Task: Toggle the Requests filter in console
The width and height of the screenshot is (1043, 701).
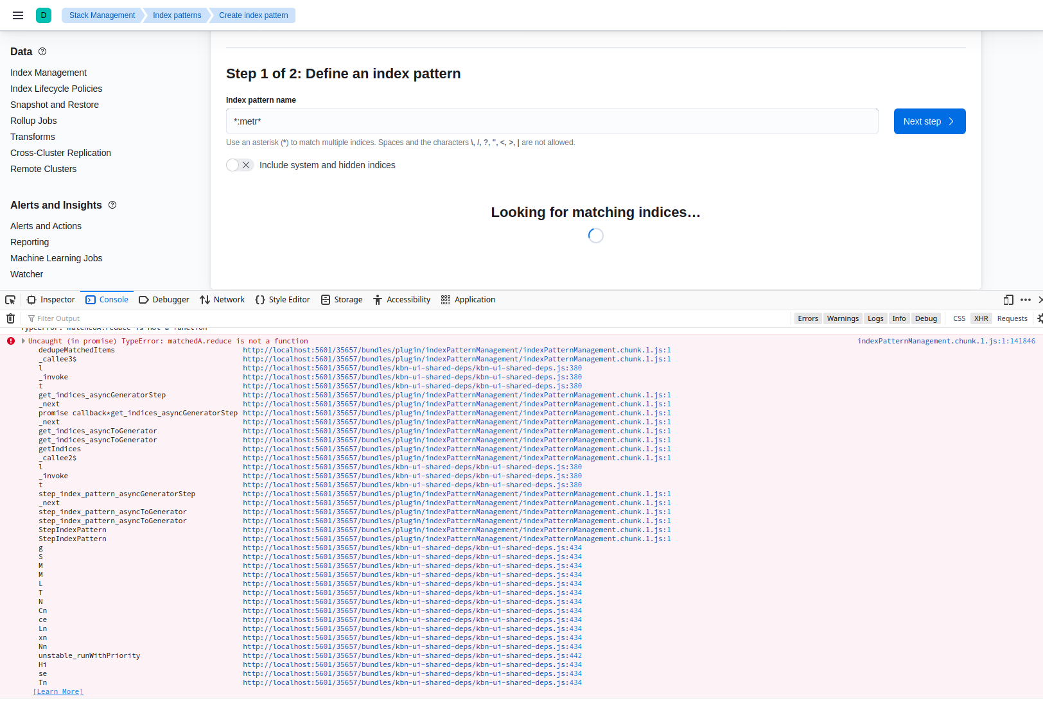Action: click(1012, 318)
